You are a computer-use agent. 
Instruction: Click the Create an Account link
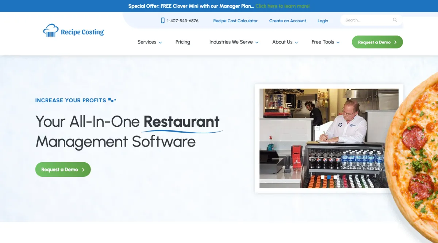point(288,21)
